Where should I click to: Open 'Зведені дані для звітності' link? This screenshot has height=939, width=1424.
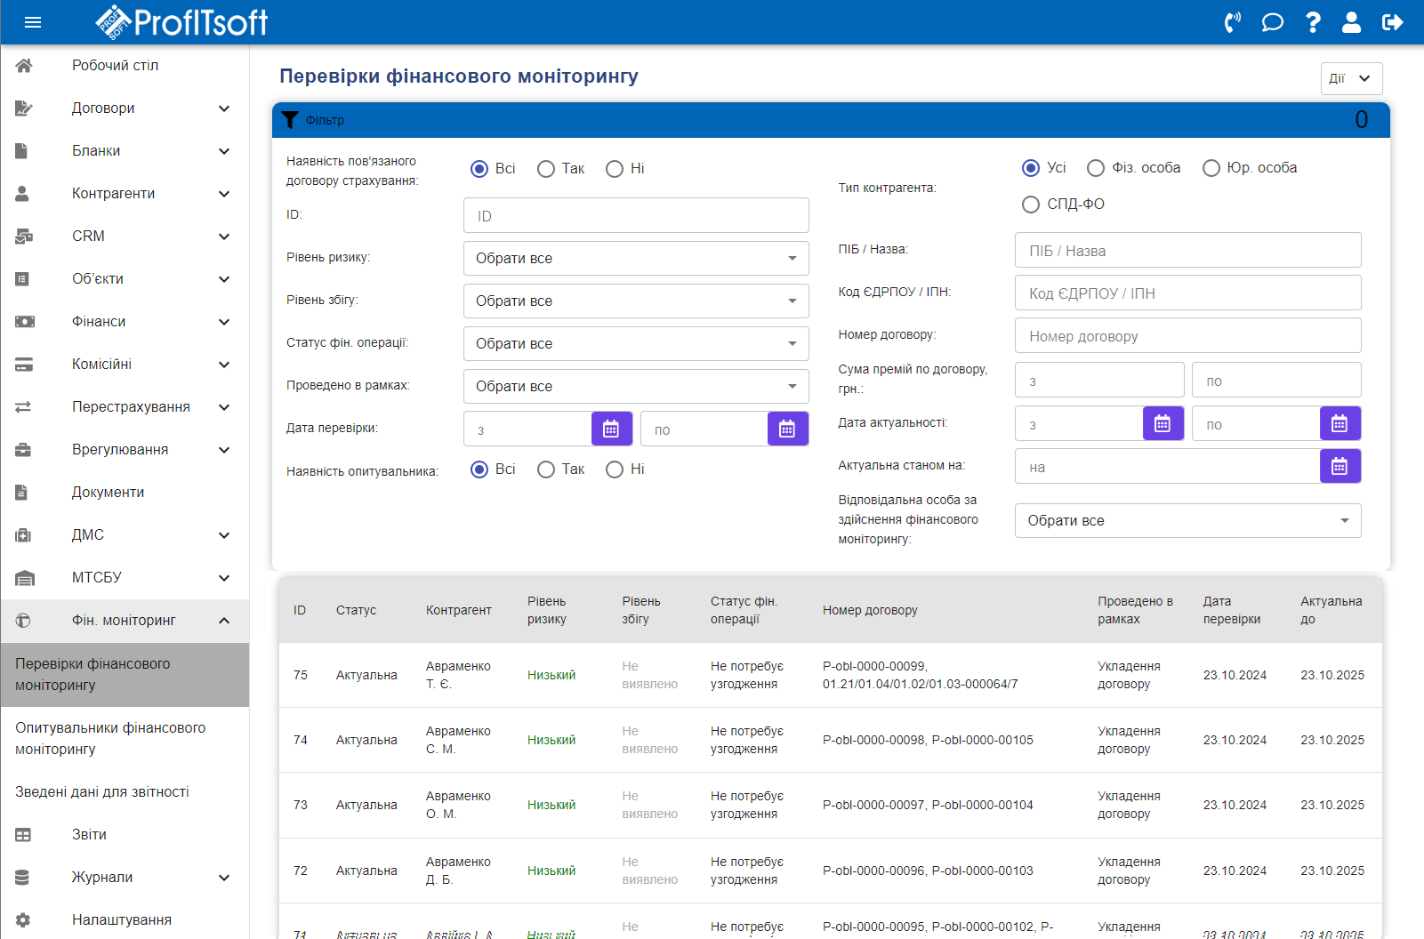point(102,792)
